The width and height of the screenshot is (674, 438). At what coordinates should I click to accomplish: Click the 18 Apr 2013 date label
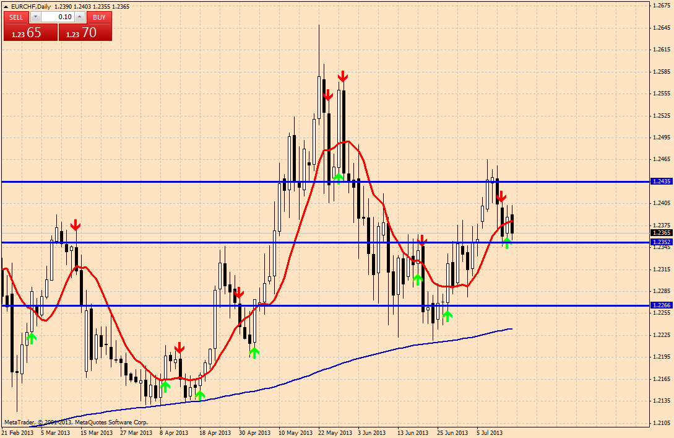coord(215,432)
